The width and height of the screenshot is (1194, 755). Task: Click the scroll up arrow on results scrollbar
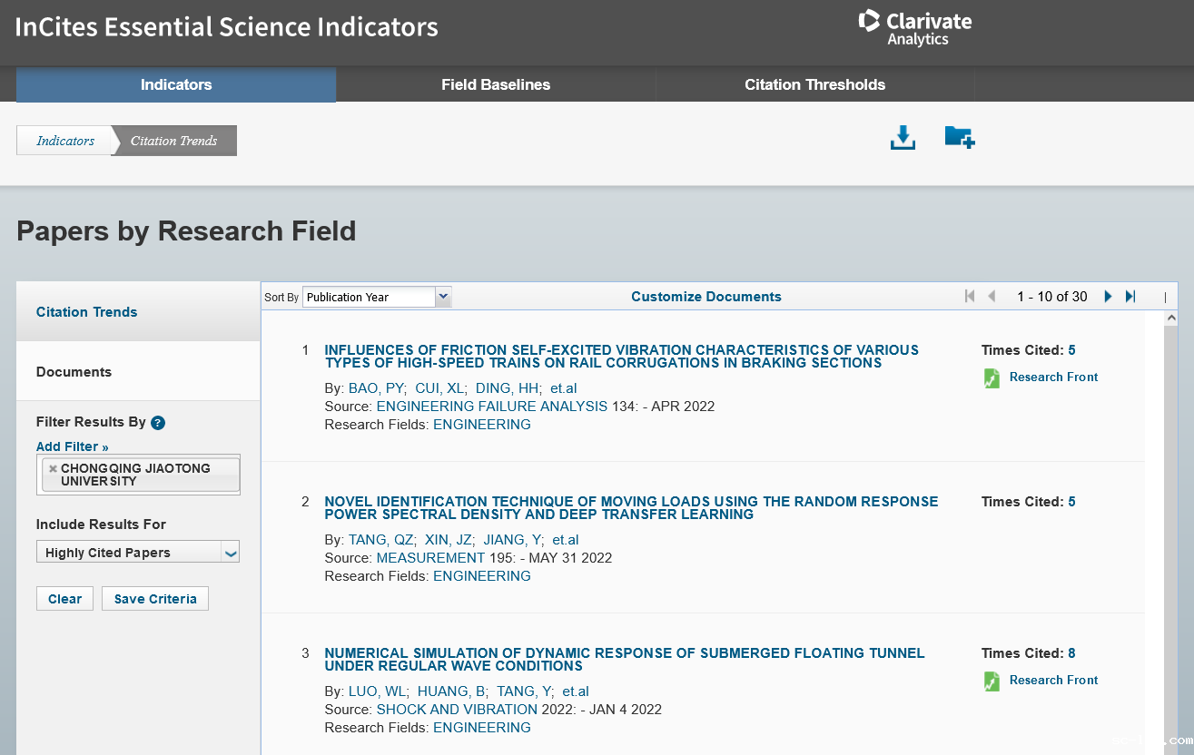(1170, 319)
